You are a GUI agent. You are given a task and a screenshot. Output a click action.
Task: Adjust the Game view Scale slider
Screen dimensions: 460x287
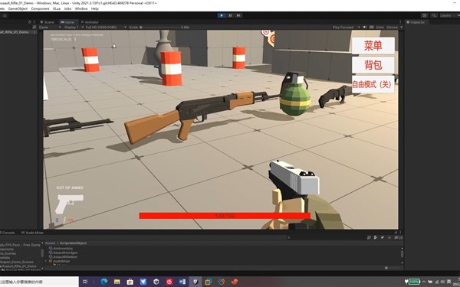click(x=160, y=28)
